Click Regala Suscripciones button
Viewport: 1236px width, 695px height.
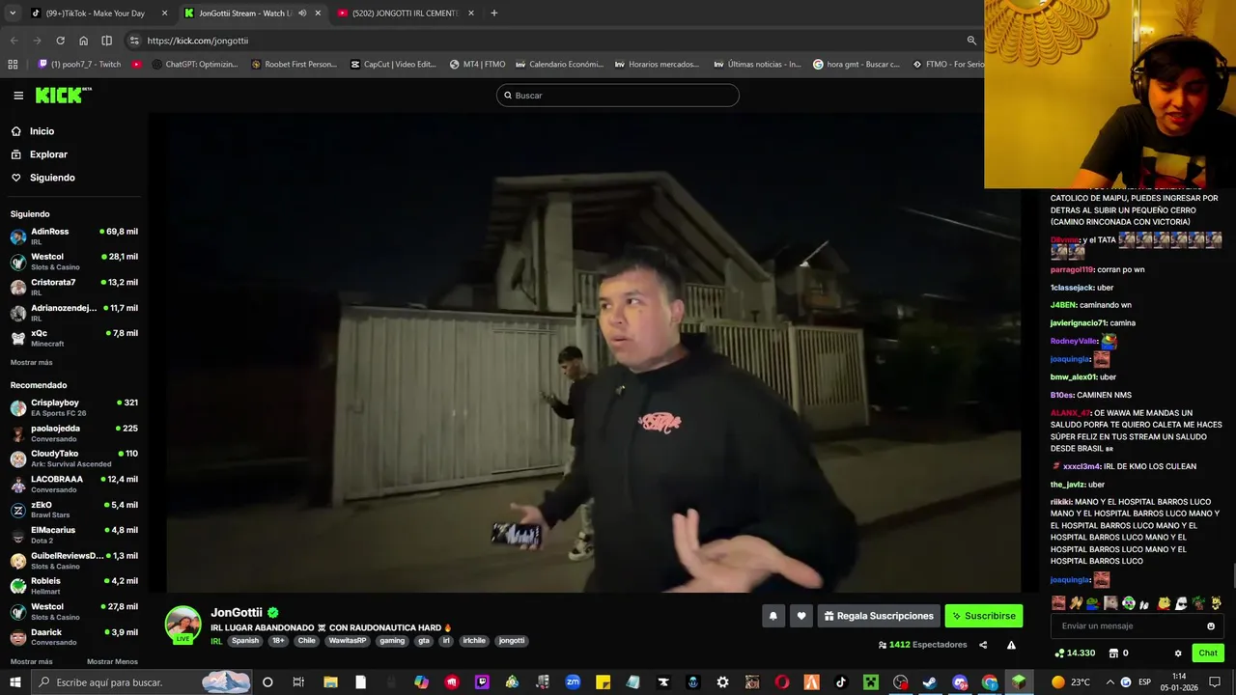pos(878,616)
